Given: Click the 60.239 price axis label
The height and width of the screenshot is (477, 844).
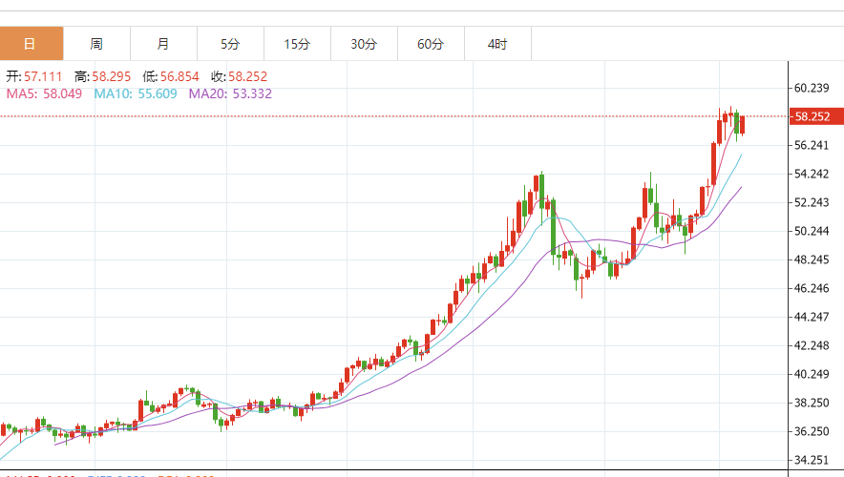Looking at the screenshot, I should (x=812, y=88).
